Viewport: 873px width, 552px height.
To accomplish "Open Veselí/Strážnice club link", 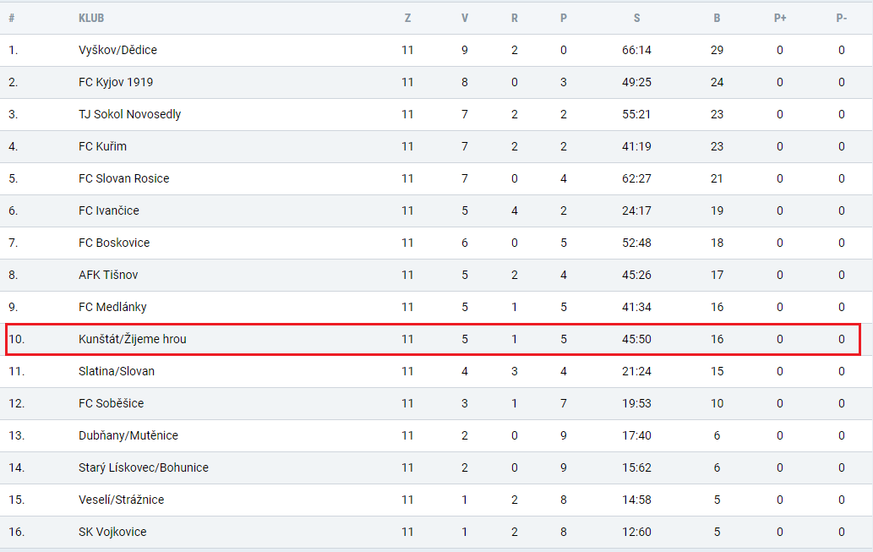I will (x=122, y=500).
